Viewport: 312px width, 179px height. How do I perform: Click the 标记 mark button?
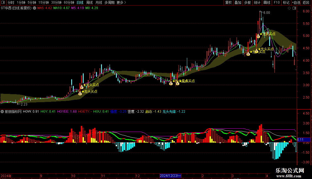click(286, 2)
